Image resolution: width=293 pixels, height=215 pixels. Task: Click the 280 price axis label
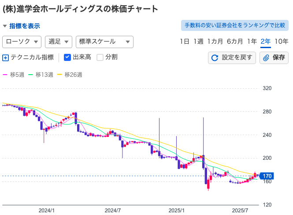267,112
